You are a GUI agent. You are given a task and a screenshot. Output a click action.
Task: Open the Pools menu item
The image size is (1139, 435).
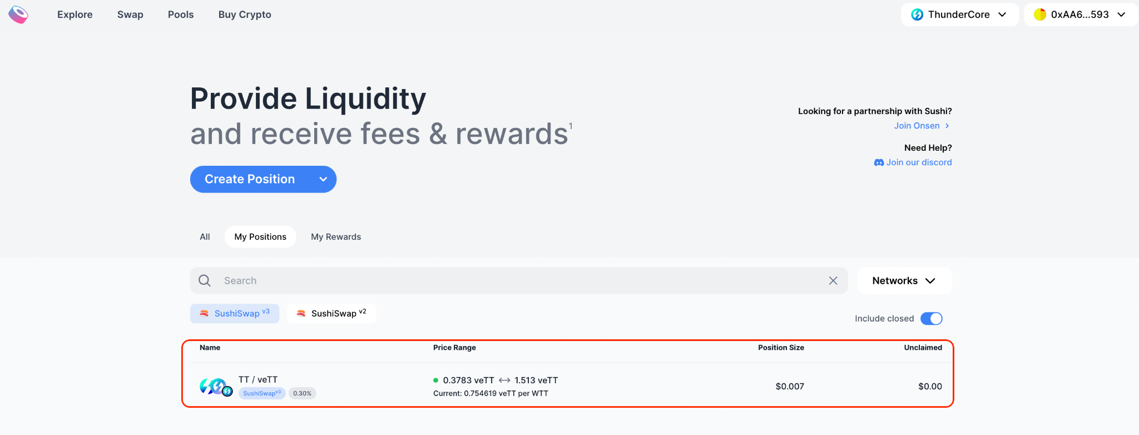181,14
